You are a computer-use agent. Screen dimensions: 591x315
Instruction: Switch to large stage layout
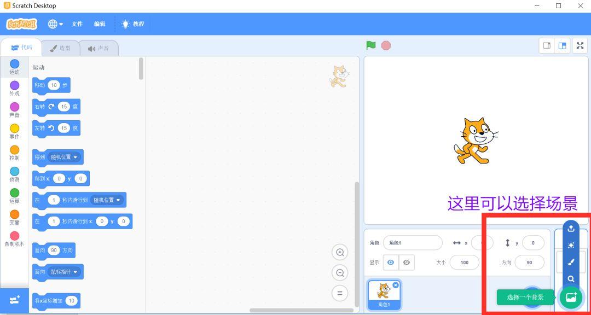[562, 46]
